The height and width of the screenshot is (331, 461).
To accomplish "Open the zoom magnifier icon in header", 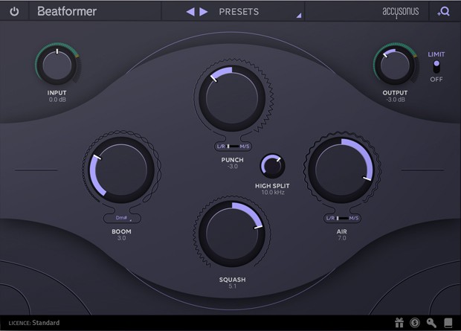I will [443, 11].
